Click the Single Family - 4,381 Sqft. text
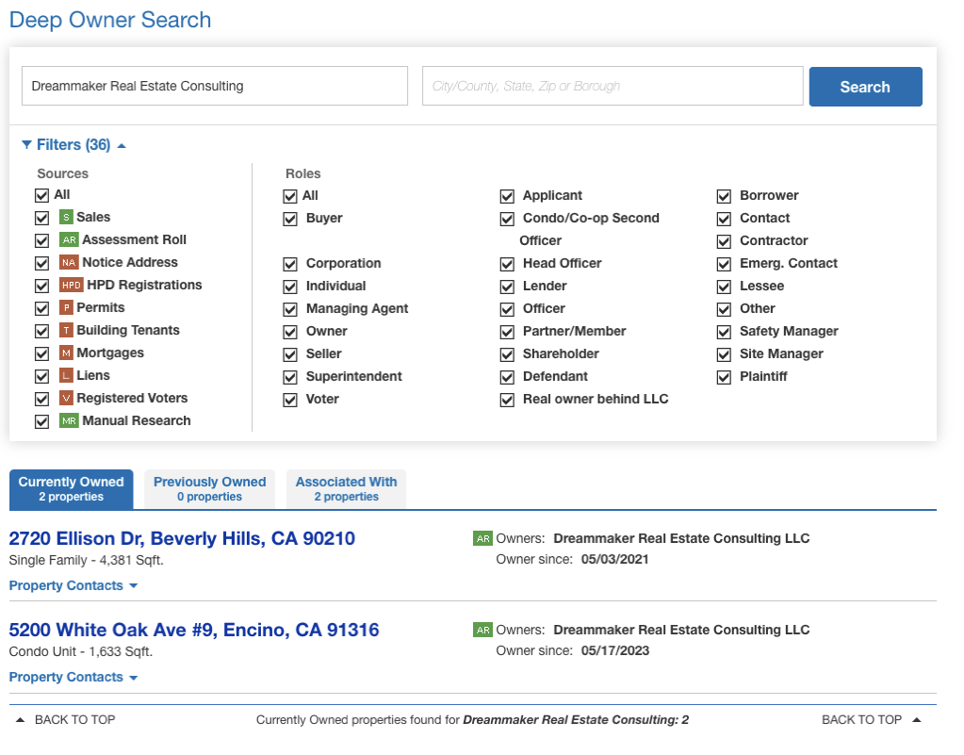The height and width of the screenshot is (755, 964). tap(86, 561)
